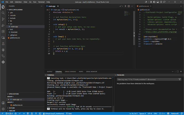Screen dimensions: 184x115
Task: Open the Terminal menu
Action: (41, 2)
